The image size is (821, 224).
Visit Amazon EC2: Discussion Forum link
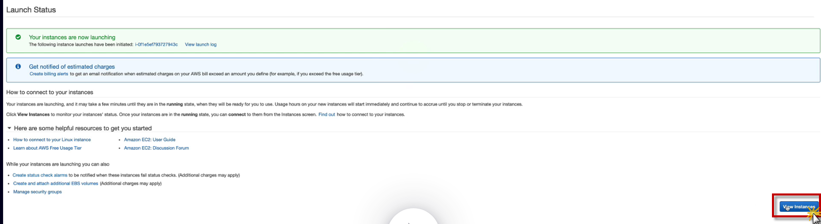click(156, 148)
